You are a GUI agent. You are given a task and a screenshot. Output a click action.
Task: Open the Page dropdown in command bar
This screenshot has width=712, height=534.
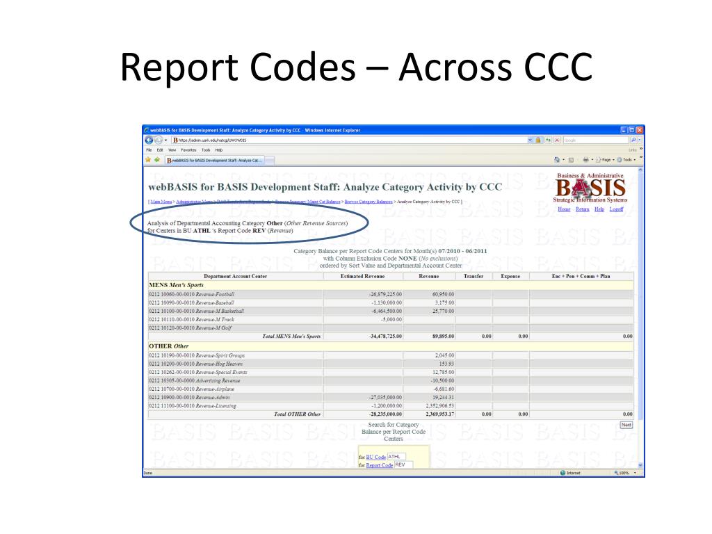click(x=606, y=160)
